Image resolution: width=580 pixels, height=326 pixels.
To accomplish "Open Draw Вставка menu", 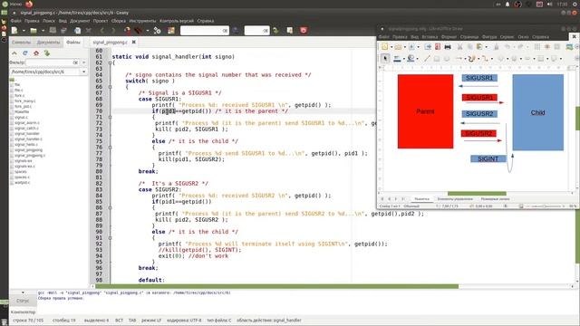I will pos(430,37).
